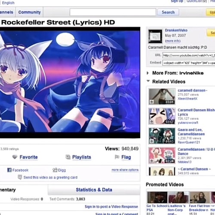
Task: Open caramell dansen~ related video title
Action: tap(193, 90)
